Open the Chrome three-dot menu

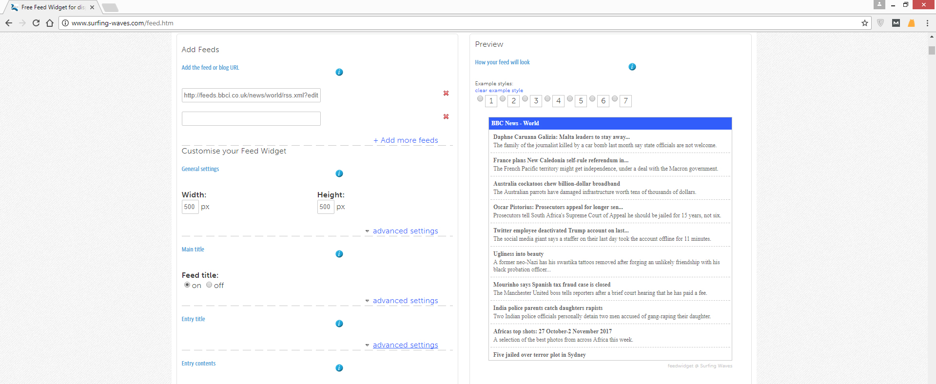click(x=927, y=23)
